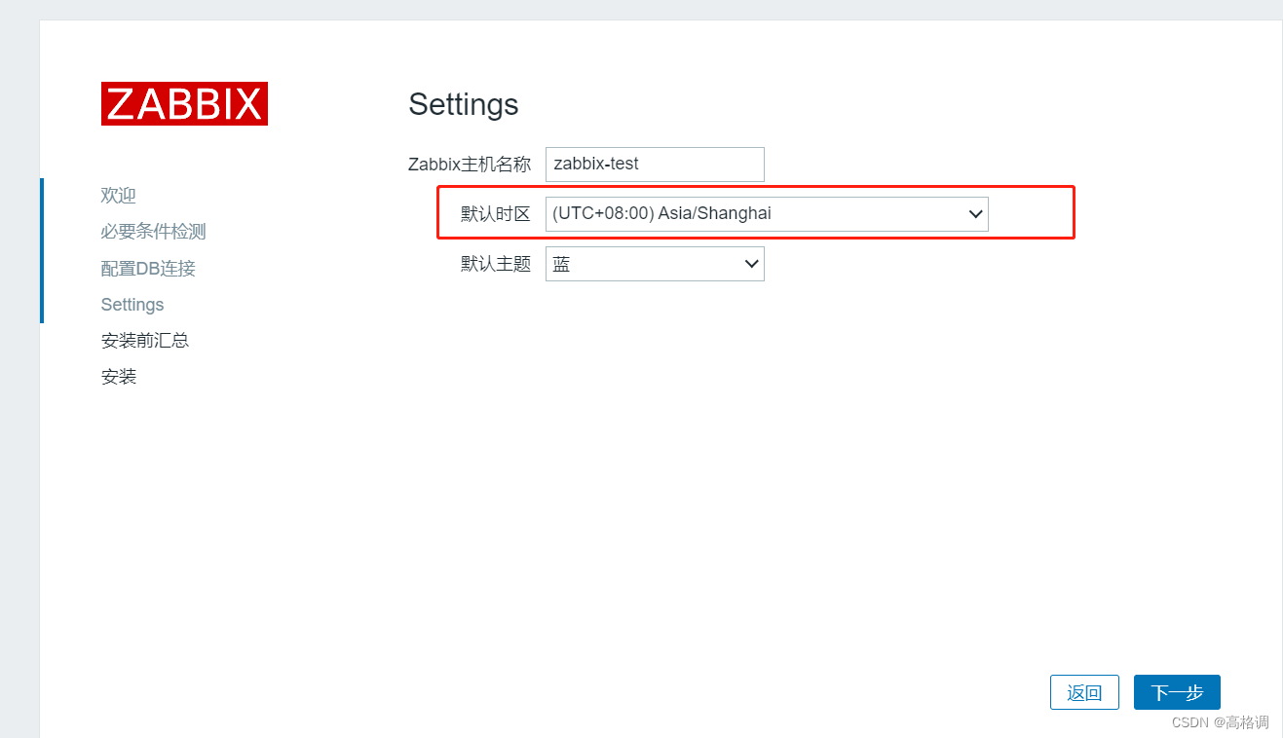
Task: Click the Settings page heading
Action: point(464,104)
